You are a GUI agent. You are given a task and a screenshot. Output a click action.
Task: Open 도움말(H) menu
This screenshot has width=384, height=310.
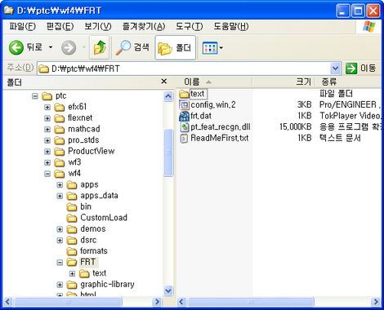[x=230, y=26]
